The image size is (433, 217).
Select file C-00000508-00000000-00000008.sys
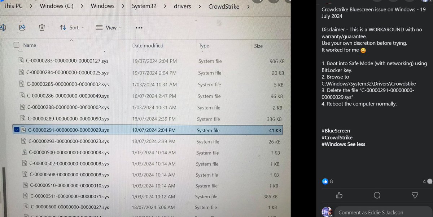pos(69,175)
